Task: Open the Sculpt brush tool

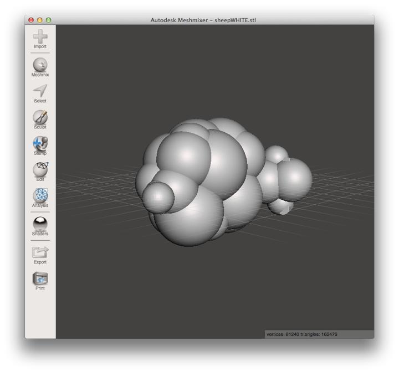Action: [40, 117]
